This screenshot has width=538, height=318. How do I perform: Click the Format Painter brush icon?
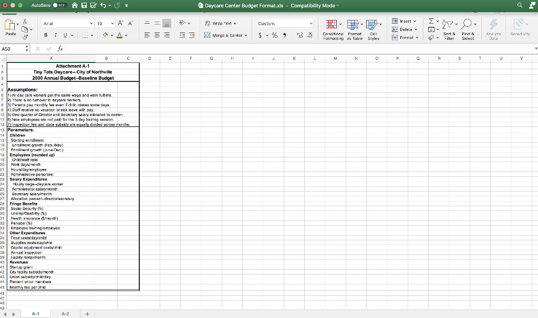(25, 37)
